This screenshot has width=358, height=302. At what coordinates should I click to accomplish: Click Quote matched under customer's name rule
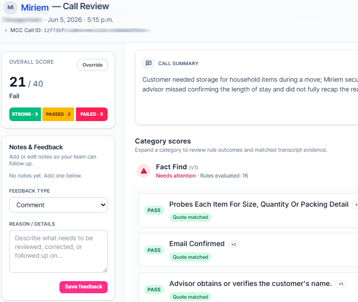(190, 297)
